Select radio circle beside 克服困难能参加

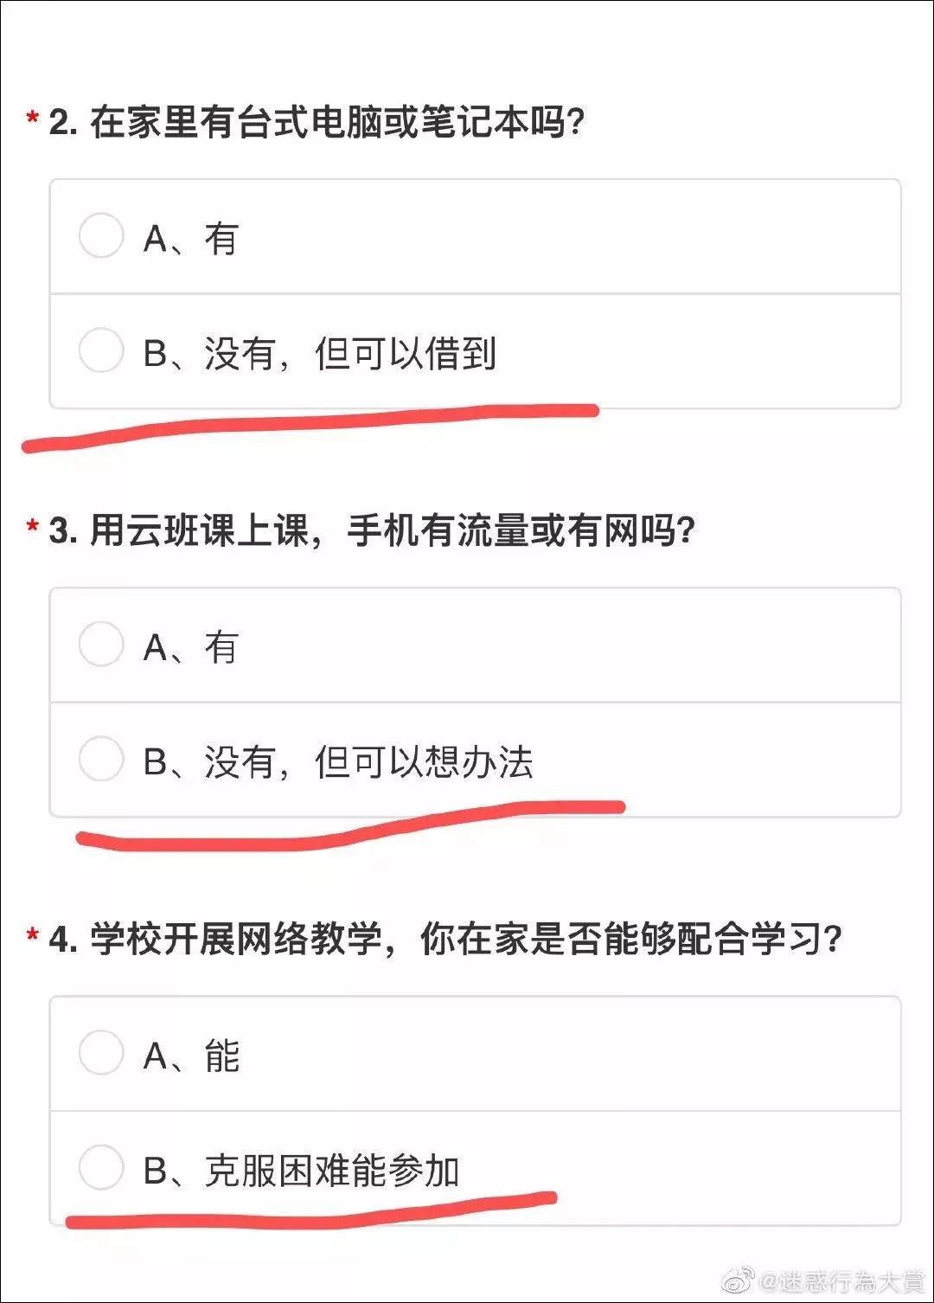click(101, 1167)
